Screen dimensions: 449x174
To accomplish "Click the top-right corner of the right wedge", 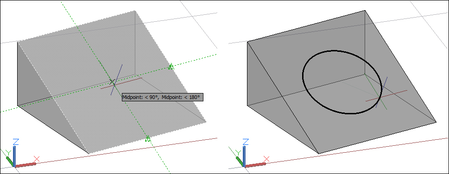I will tap(365, 11).
